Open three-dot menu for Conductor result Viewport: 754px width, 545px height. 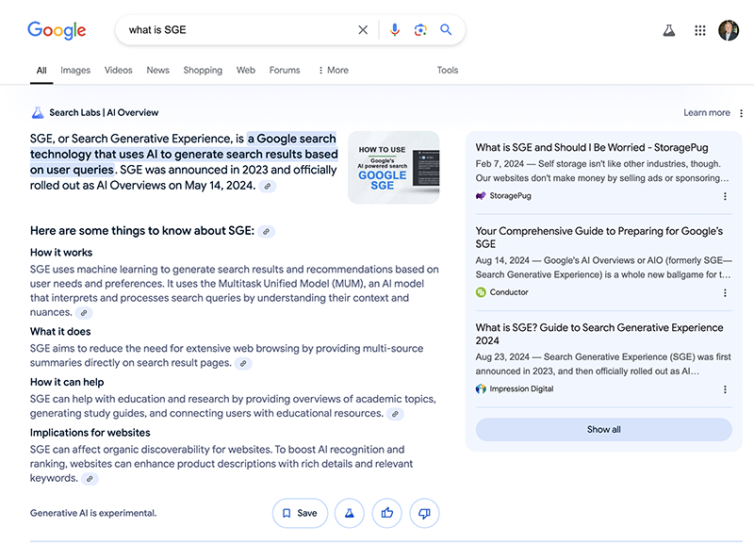click(x=725, y=292)
